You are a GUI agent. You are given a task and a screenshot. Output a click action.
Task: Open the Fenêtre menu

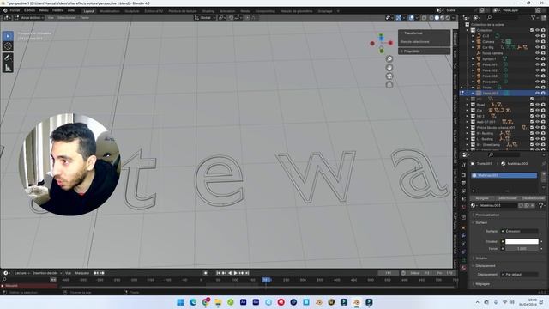tap(58, 10)
